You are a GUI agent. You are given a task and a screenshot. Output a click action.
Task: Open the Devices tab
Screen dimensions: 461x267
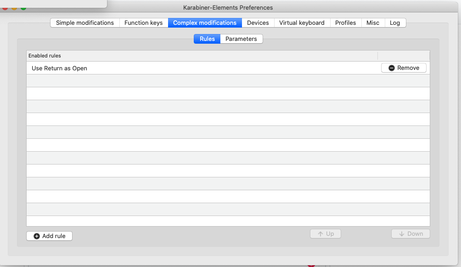point(258,23)
